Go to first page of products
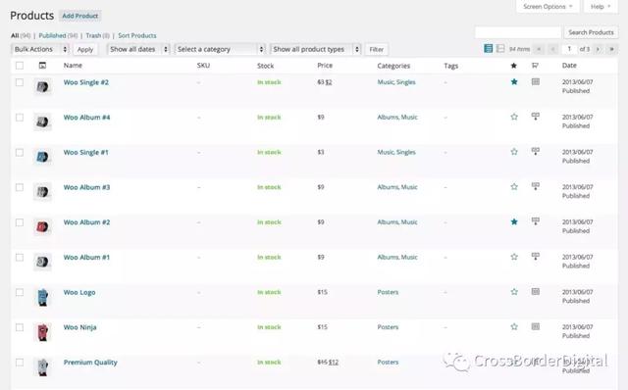This screenshot has height=390, width=628. 539,49
